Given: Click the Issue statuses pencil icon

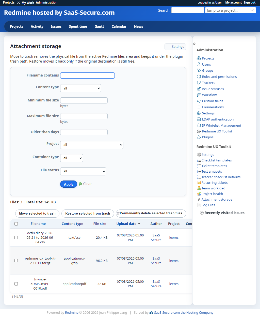Looking at the screenshot, I should (x=199, y=89).
